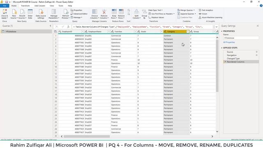Viewport: 263px width, 148px height.
Task: Switch to the Transform tab
Action: (25, 6)
